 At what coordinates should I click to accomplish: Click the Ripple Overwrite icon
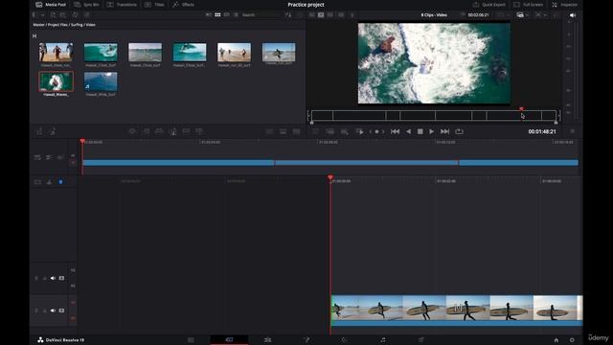click(159, 131)
